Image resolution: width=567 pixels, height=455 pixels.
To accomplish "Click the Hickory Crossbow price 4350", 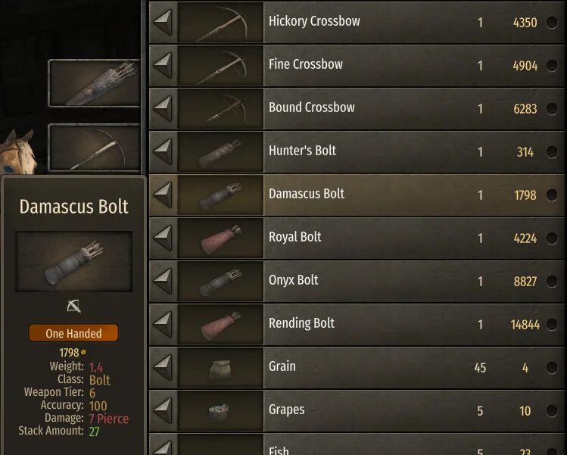I will [x=525, y=23].
